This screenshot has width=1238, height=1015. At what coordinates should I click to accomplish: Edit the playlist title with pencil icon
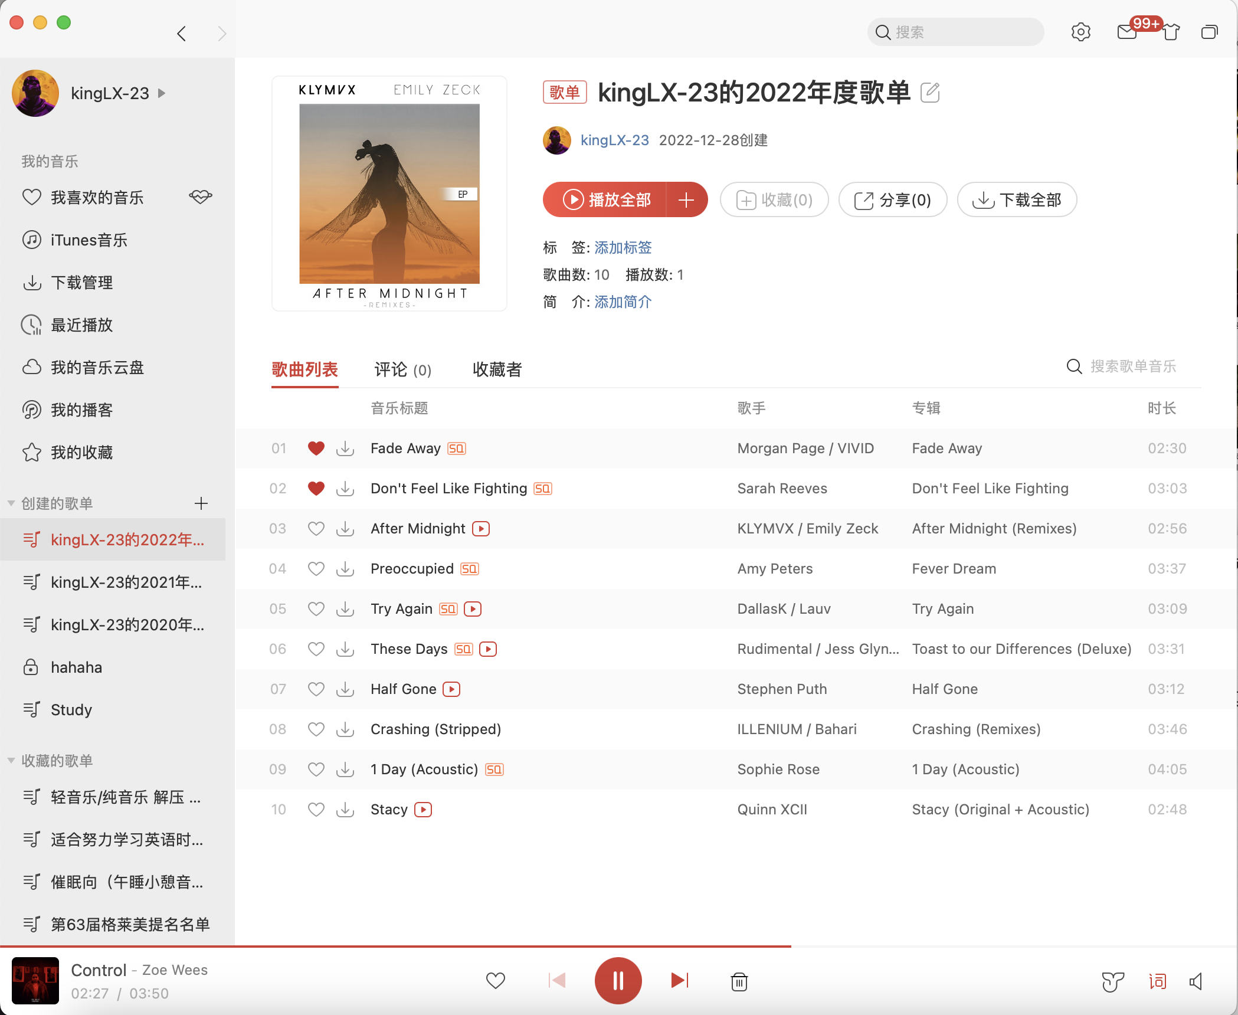click(930, 93)
